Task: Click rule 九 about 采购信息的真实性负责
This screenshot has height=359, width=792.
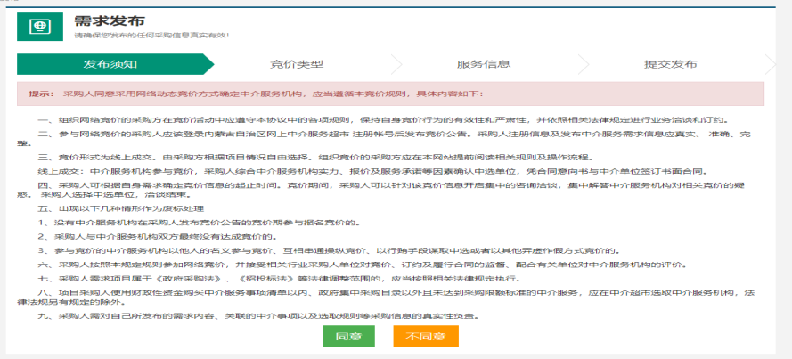Action: click(258, 316)
